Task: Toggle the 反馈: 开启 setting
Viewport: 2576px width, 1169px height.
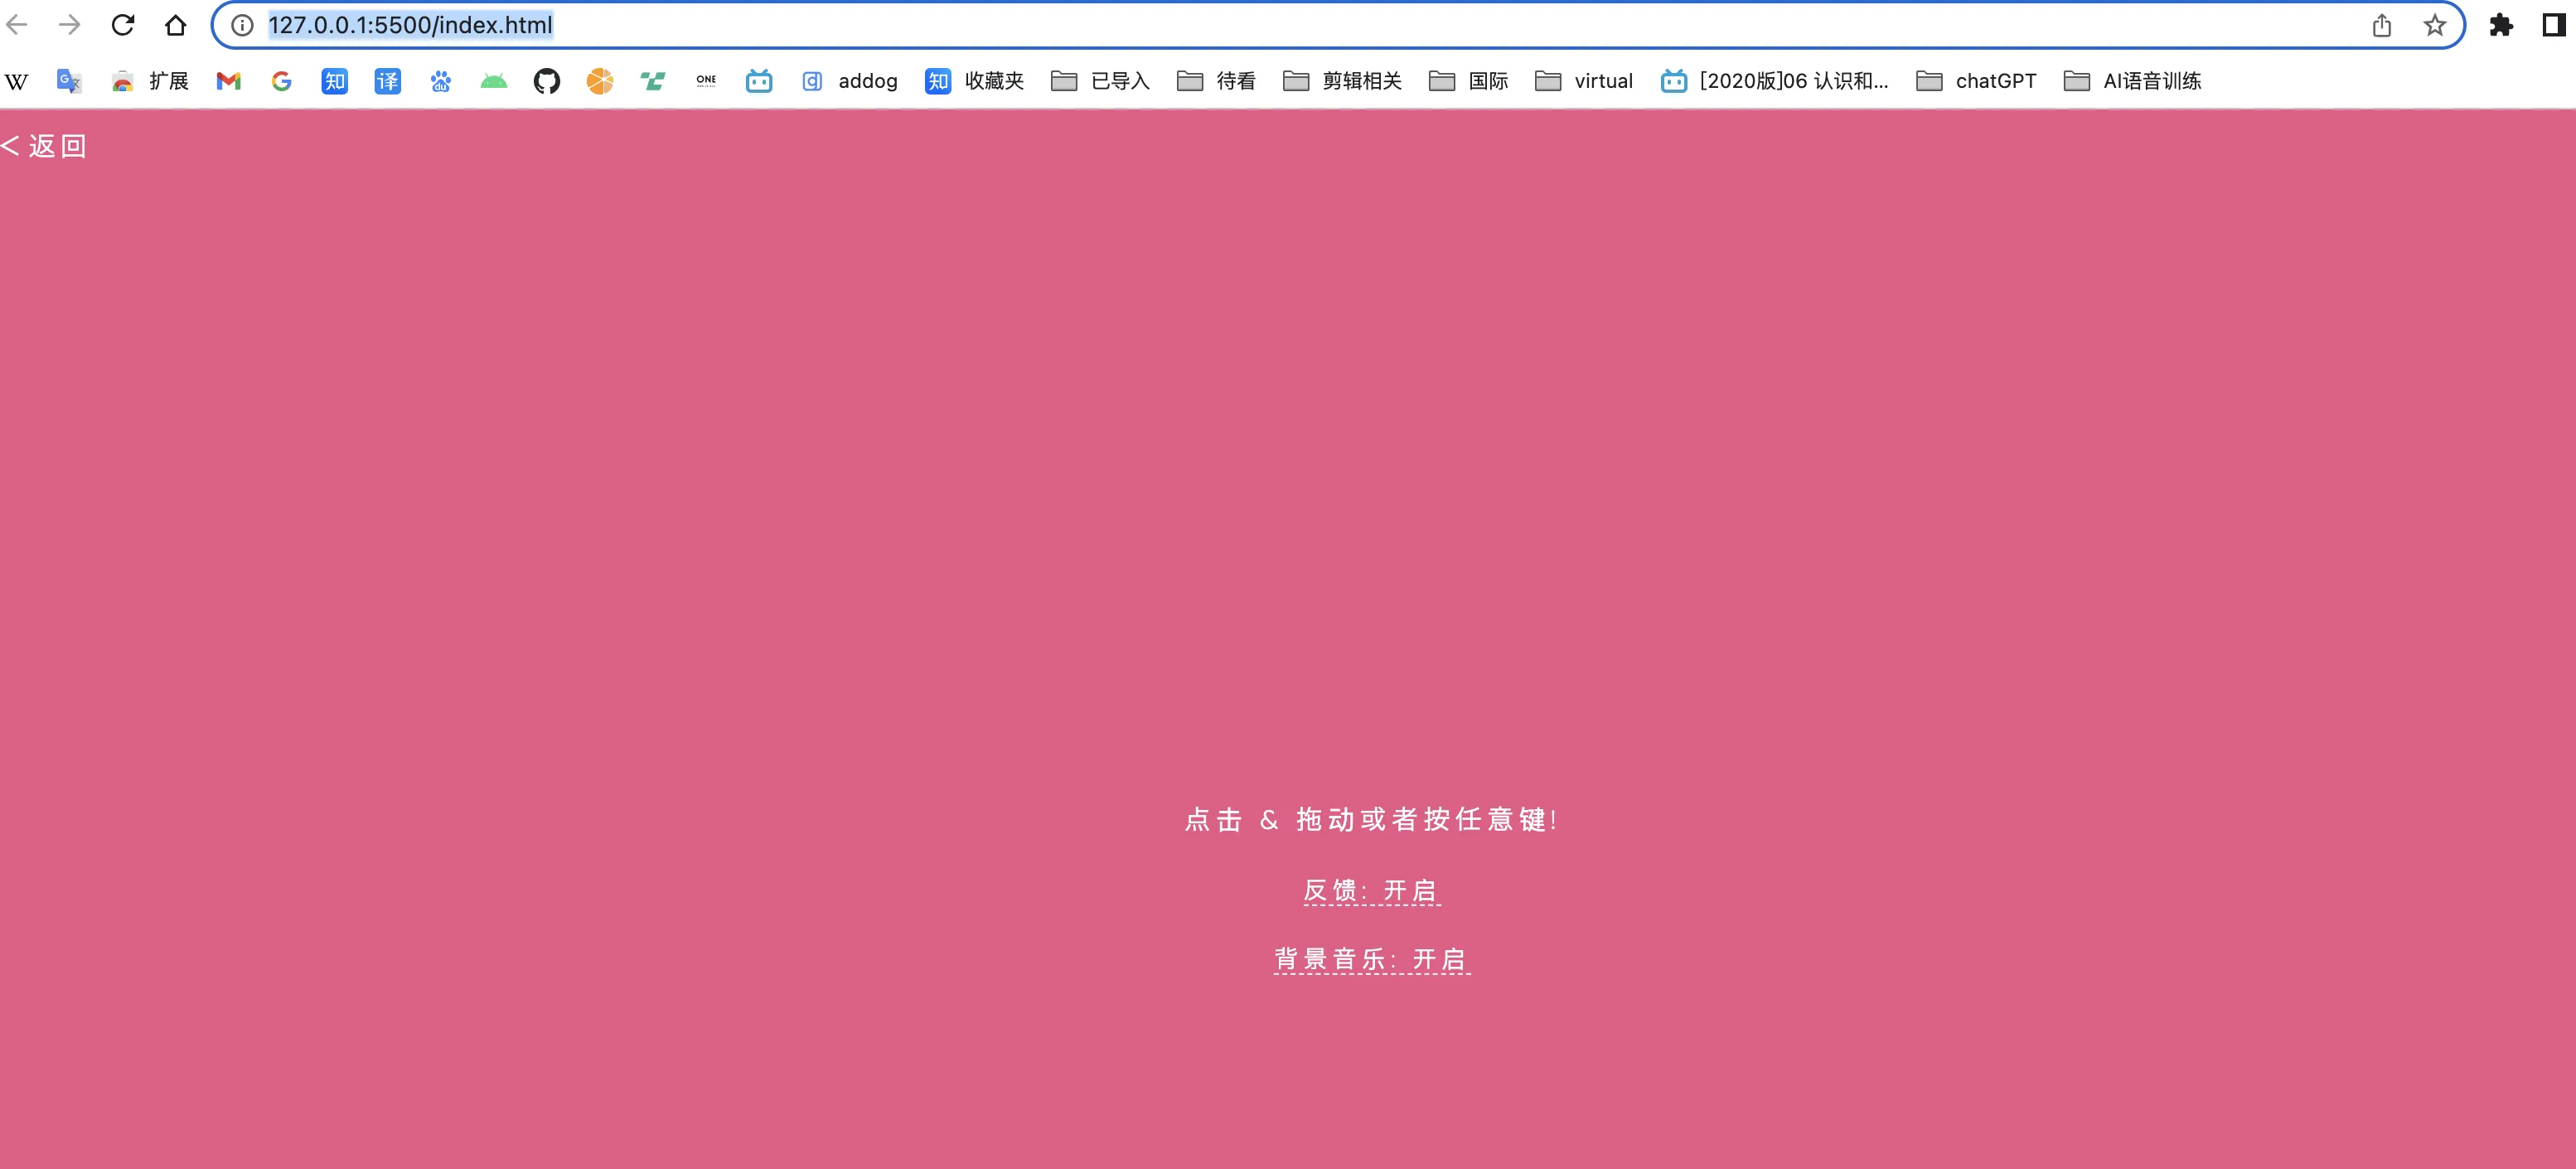Action: [1371, 890]
